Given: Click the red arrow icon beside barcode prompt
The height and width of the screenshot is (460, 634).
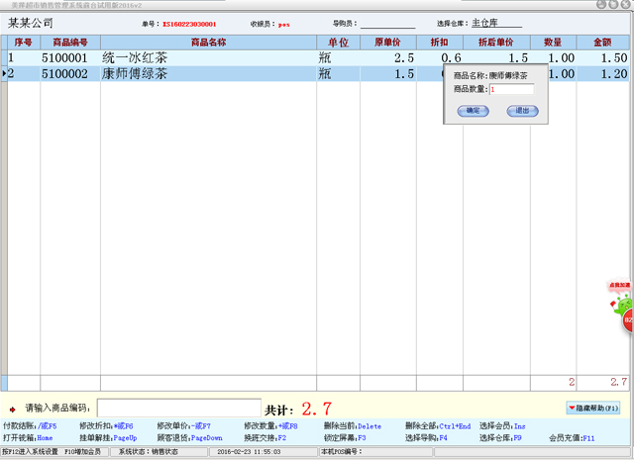Looking at the screenshot, I should 13,409.
